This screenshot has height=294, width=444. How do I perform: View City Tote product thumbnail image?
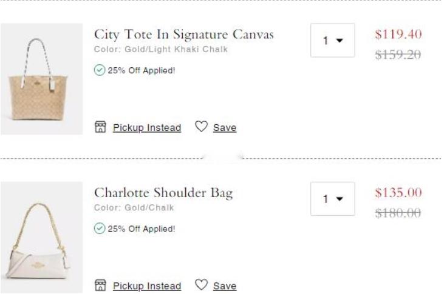point(42,79)
